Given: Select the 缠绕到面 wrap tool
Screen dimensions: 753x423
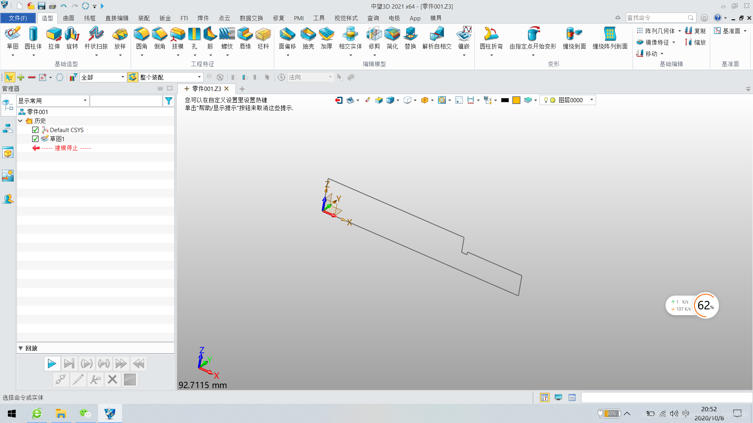Looking at the screenshot, I should [x=574, y=38].
